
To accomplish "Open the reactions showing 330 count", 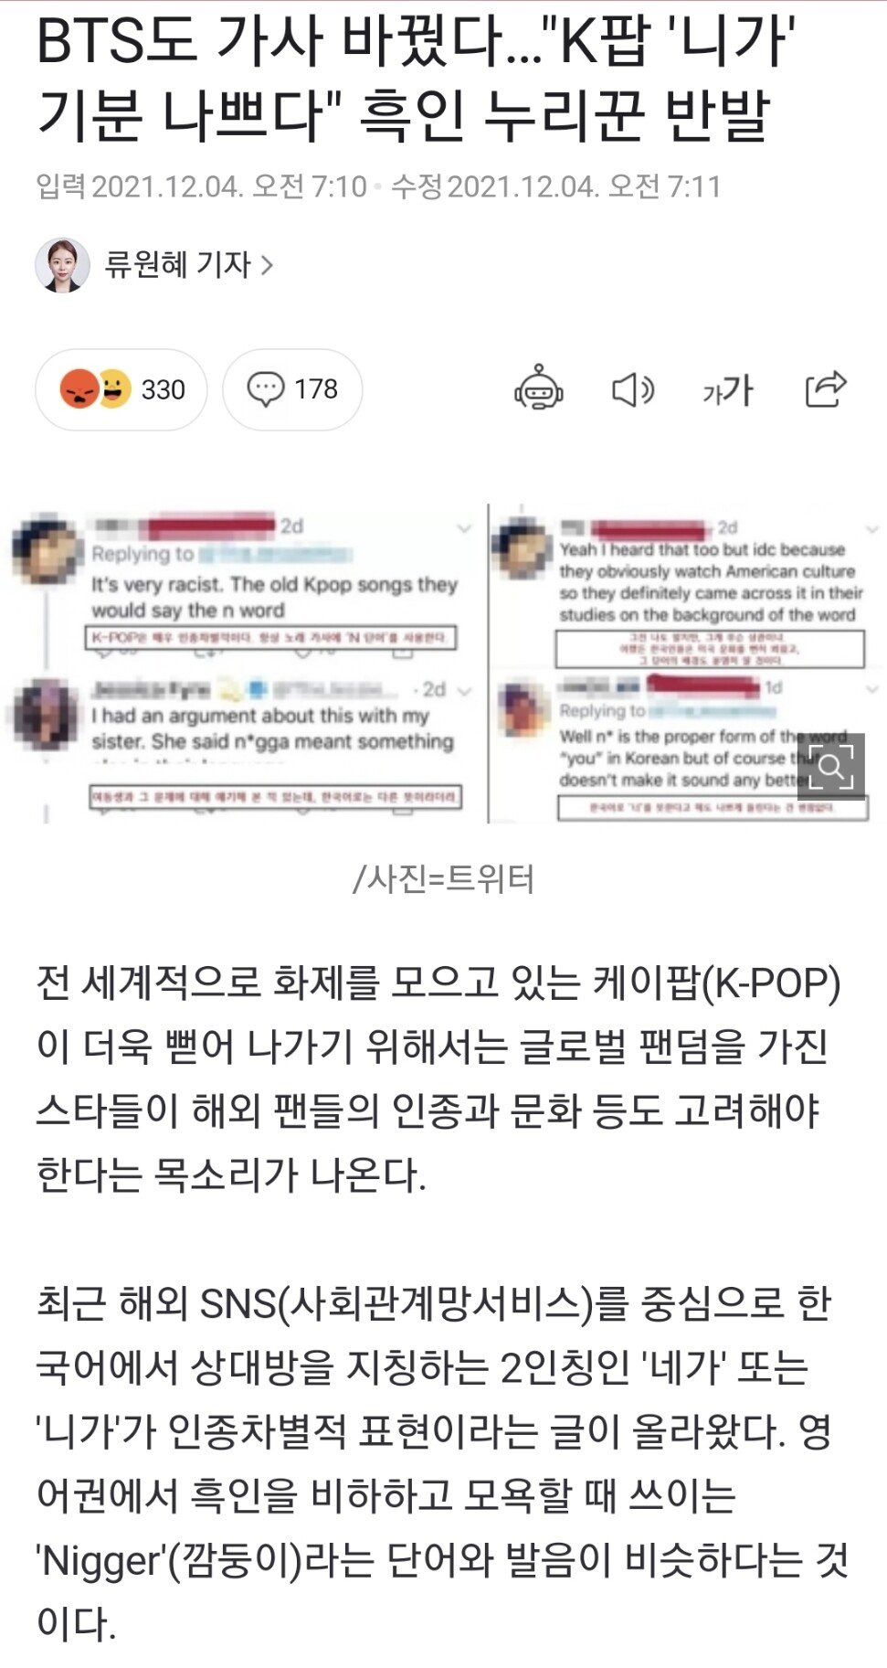I will [121, 389].
